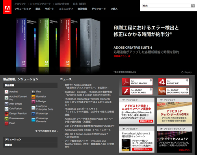Click the ColdFusion CF icon
197x155 pixels.
point(6,109)
